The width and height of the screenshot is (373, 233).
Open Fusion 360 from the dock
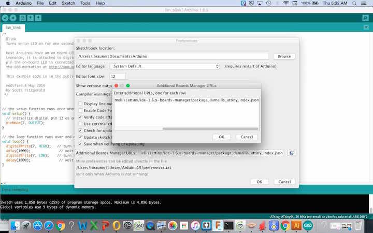pyautogui.click(x=218, y=225)
